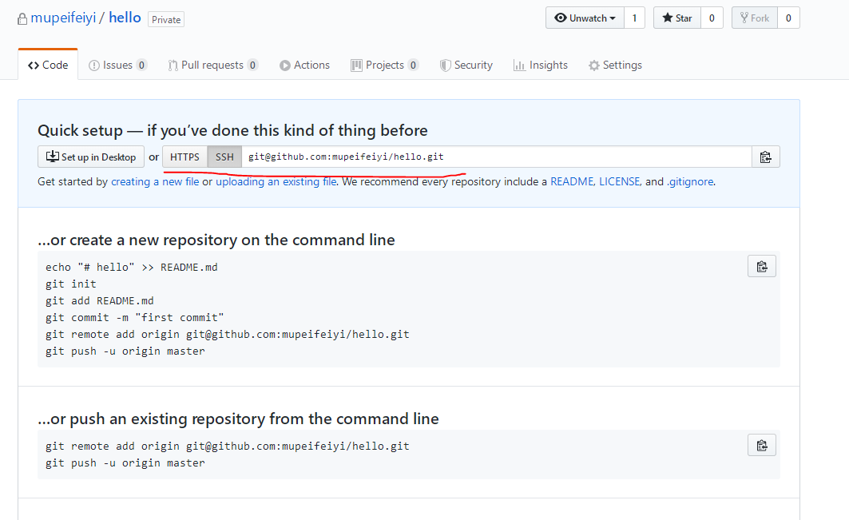Open the mupeifeiyi profile link
Screen dimensions: 849x520
tap(63, 18)
